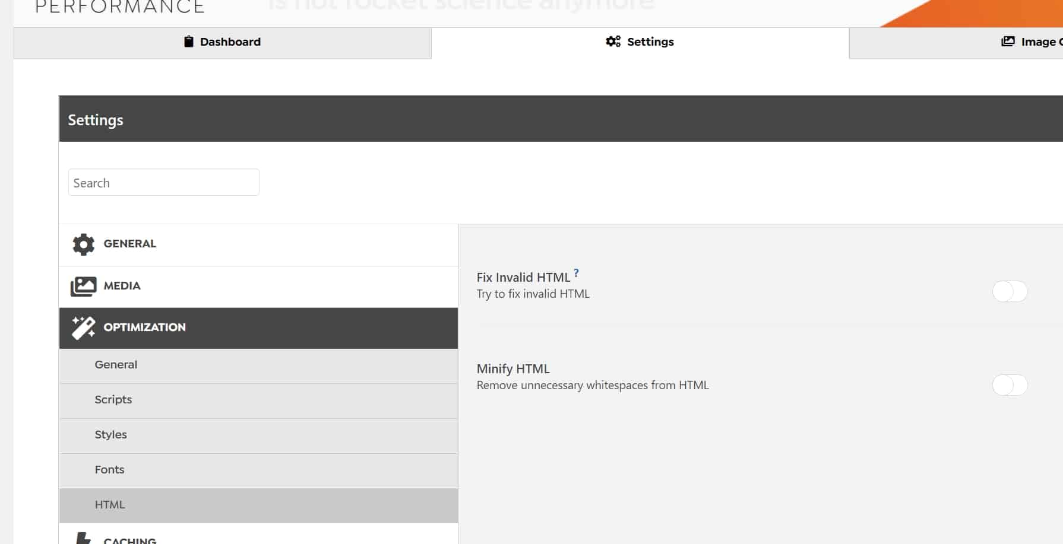Focus the settings Search field
Viewport: 1063px width, 544px height.
163,183
